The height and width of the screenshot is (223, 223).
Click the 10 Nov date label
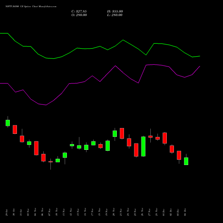[x=57, y=212]
